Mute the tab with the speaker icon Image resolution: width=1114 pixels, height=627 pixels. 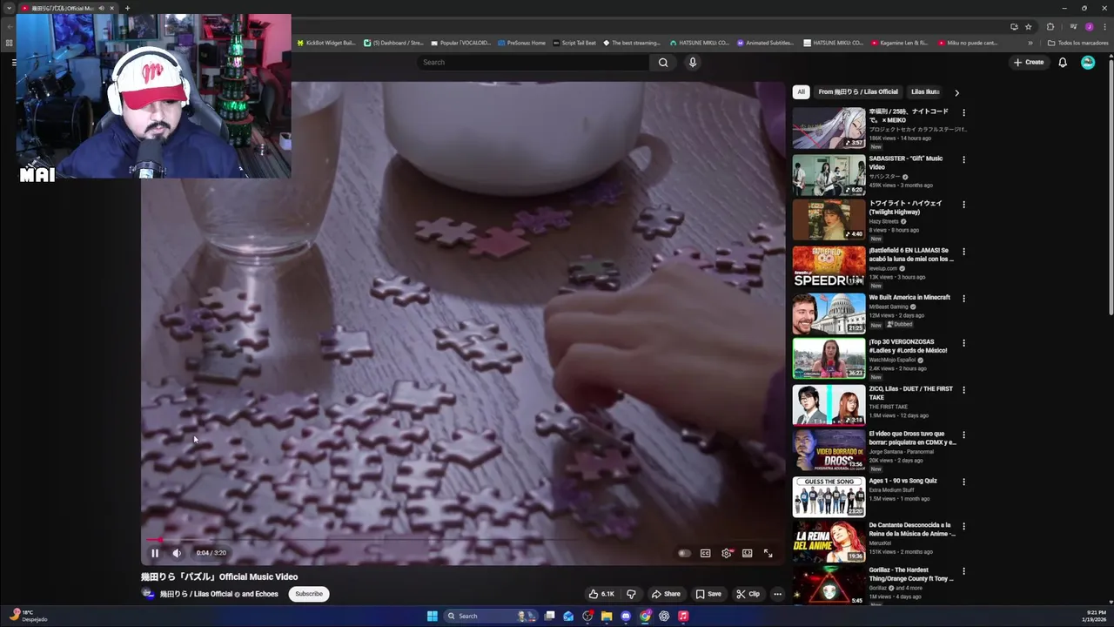pyautogui.click(x=101, y=8)
